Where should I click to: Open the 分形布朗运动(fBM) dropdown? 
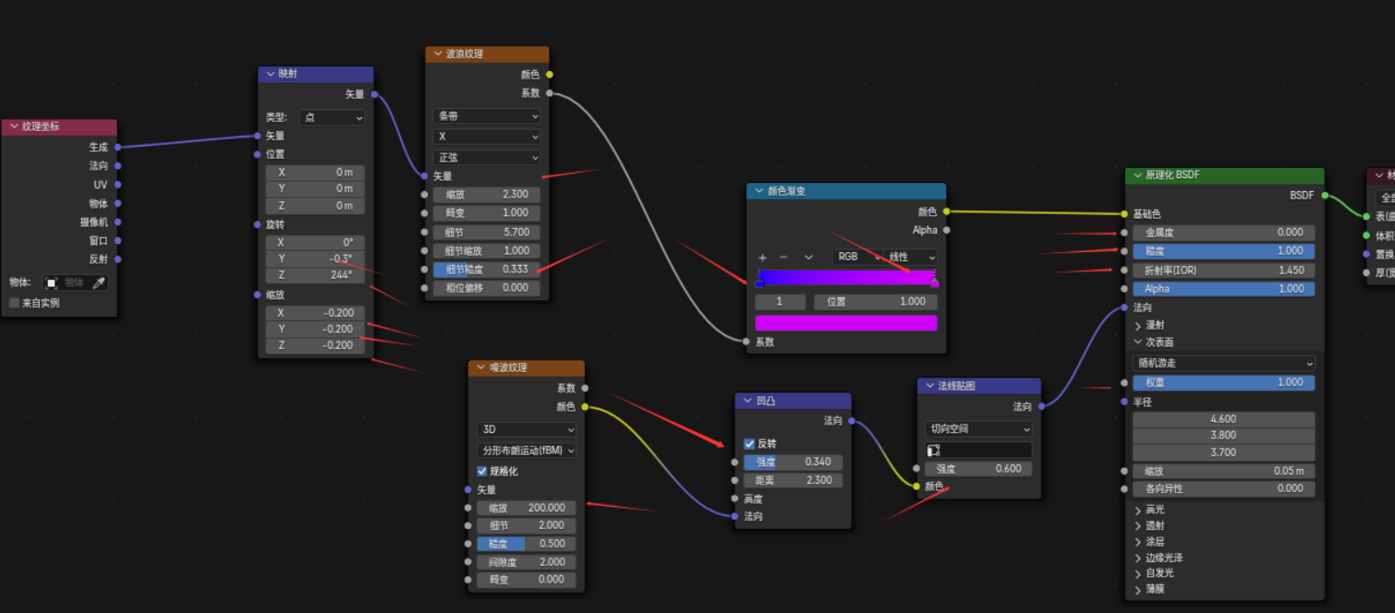point(527,451)
